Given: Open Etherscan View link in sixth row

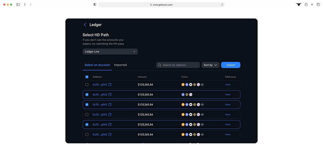Looking at the screenshot, I should point(228,134).
